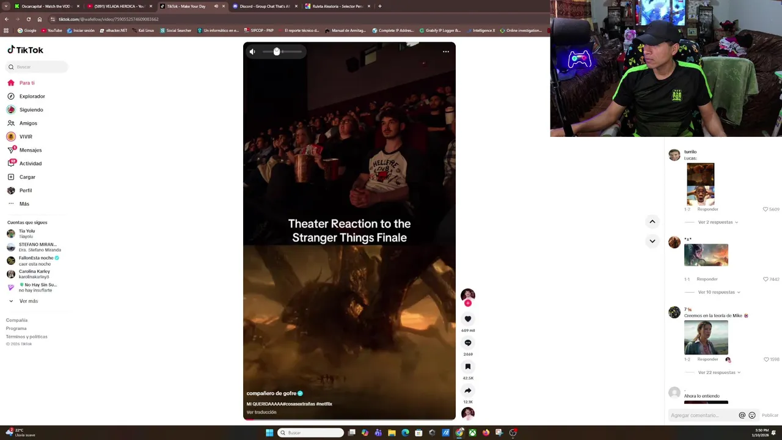Open followed account 'Tía Yolu'

click(x=21, y=234)
